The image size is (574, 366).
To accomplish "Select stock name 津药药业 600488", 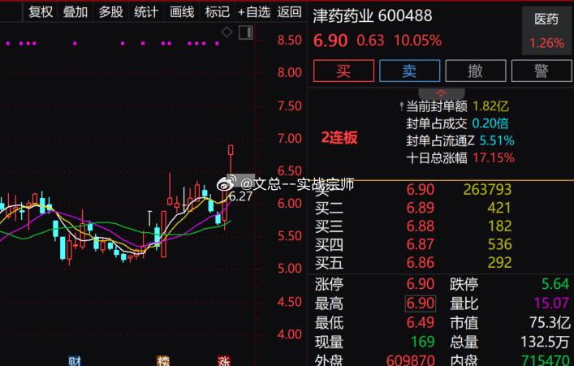I will 373,15.
